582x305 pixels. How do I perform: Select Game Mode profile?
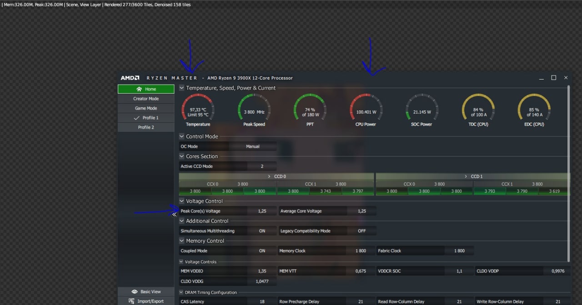click(146, 108)
